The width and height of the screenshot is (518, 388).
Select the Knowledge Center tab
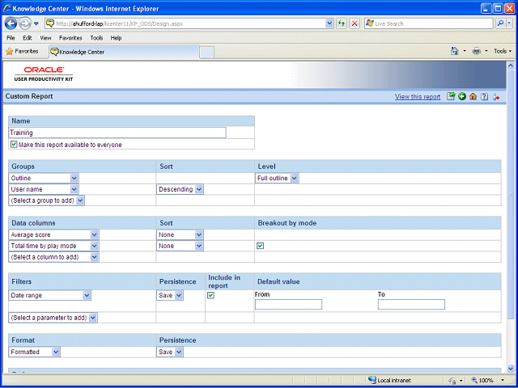[124, 52]
